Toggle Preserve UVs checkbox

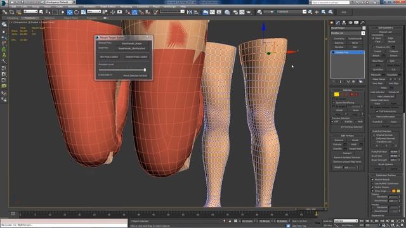[x=374, y=47]
